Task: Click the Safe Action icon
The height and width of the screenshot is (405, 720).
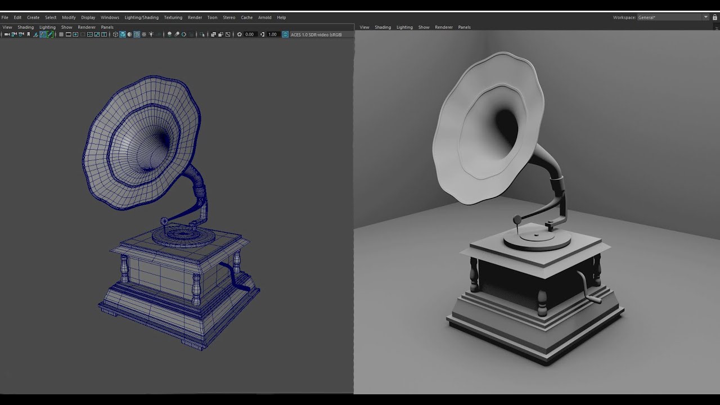Action: [x=97, y=34]
